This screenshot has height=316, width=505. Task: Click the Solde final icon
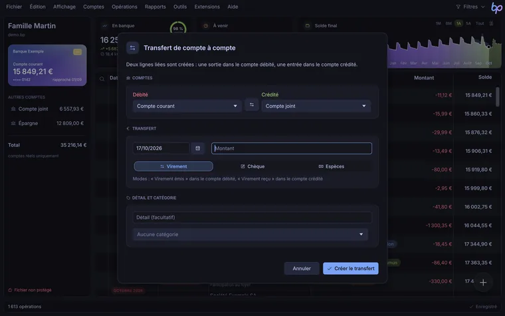click(x=307, y=26)
